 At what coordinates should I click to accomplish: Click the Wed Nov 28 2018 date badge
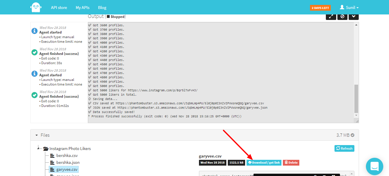point(213,162)
